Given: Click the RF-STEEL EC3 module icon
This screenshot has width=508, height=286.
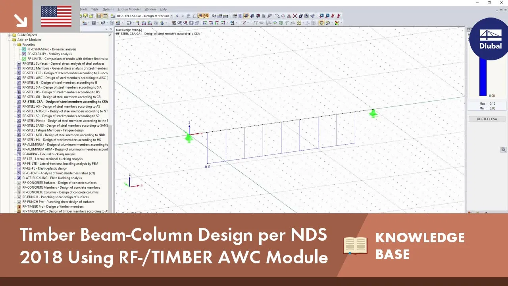Looking at the screenshot, I should click(19, 73).
